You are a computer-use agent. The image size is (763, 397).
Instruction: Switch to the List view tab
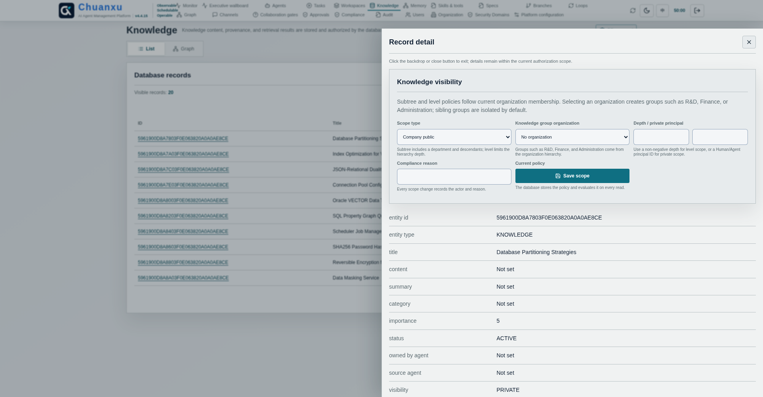click(146, 49)
